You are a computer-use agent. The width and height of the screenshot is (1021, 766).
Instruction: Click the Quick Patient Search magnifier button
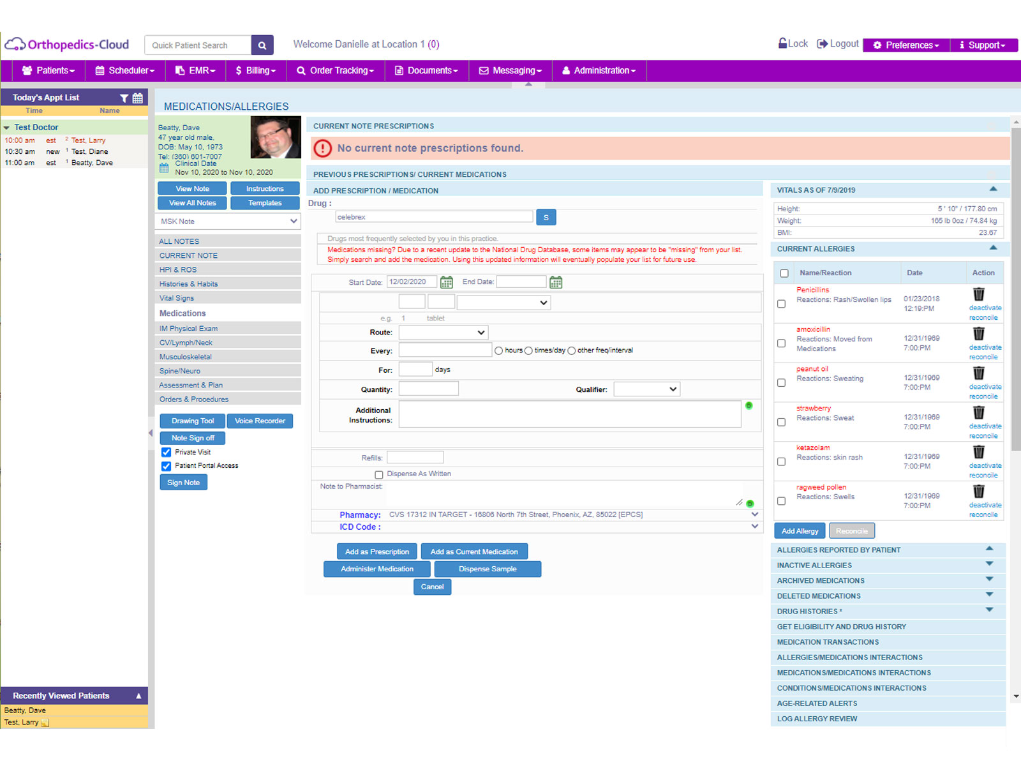(262, 45)
